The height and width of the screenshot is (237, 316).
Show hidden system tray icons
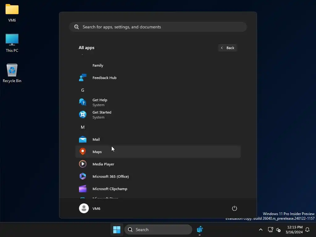click(260, 230)
